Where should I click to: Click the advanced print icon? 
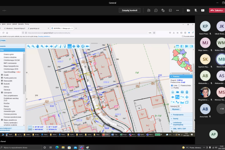pyautogui.click(x=78, y=46)
